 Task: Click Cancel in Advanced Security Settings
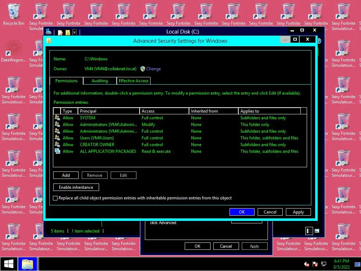click(270, 212)
